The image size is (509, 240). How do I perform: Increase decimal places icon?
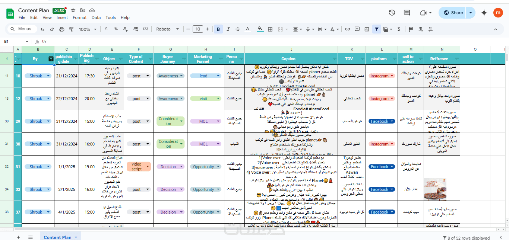coord(136,29)
